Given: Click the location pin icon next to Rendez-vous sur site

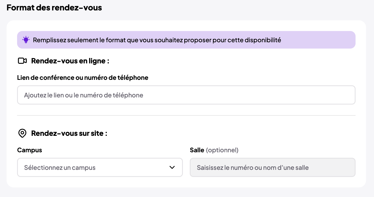Looking at the screenshot, I should click(22, 133).
